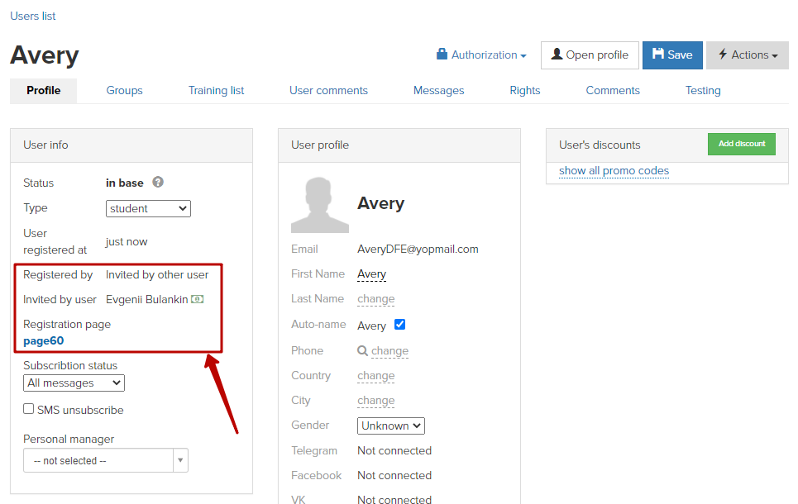
Task: Go to the Rights tab
Action: [524, 91]
